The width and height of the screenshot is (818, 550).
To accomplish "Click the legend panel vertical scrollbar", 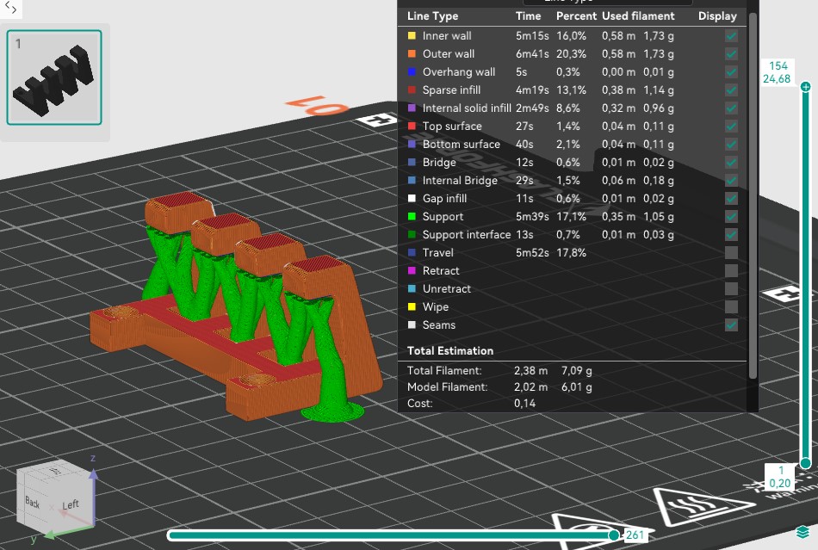I will [753, 195].
